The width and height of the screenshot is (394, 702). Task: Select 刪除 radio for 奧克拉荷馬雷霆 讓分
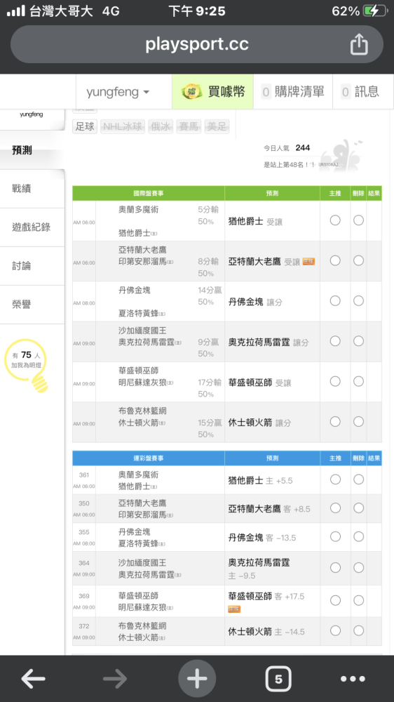(x=358, y=341)
